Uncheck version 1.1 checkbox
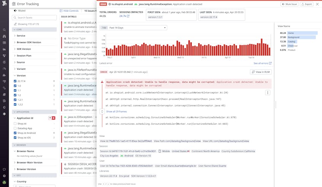The width and height of the screenshot is (322, 187). click(15, 90)
